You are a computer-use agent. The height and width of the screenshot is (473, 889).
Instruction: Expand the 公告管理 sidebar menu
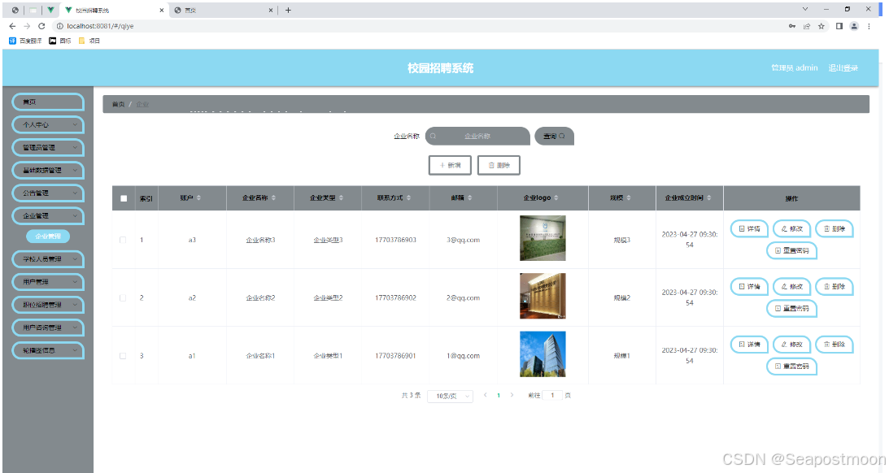pos(47,193)
